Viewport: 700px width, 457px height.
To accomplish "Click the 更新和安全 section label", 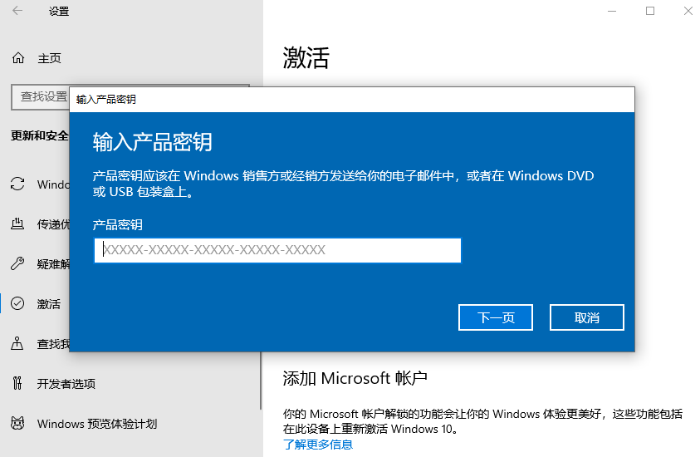I will tap(40, 135).
